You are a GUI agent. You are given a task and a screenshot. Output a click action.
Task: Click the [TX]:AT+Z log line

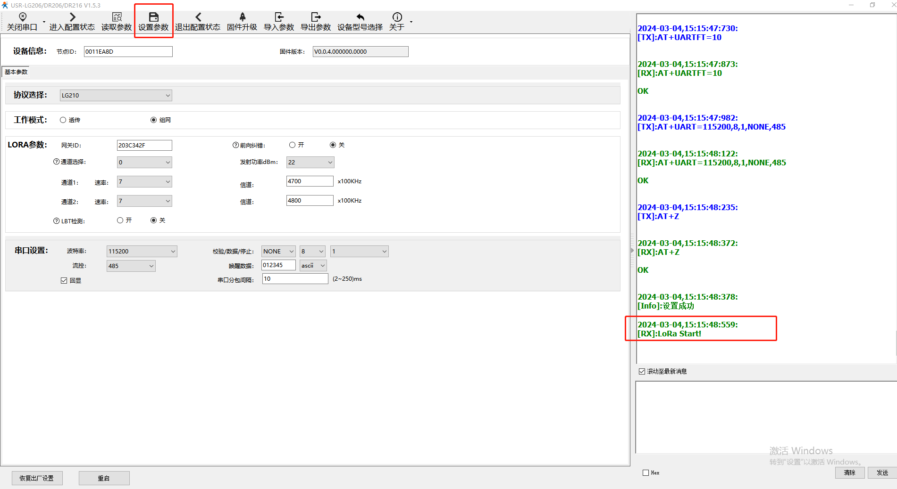(658, 216)
